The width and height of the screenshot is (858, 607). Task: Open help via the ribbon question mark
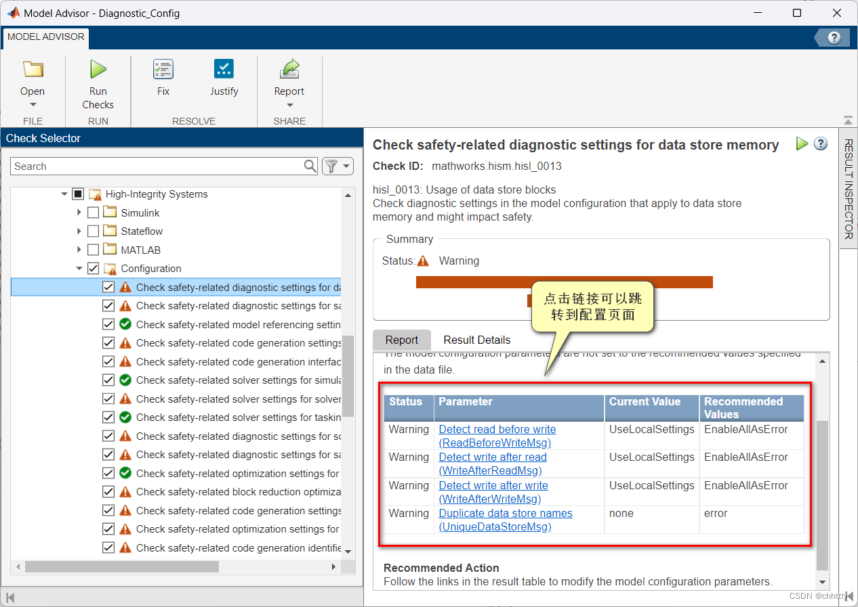point(834,38)
